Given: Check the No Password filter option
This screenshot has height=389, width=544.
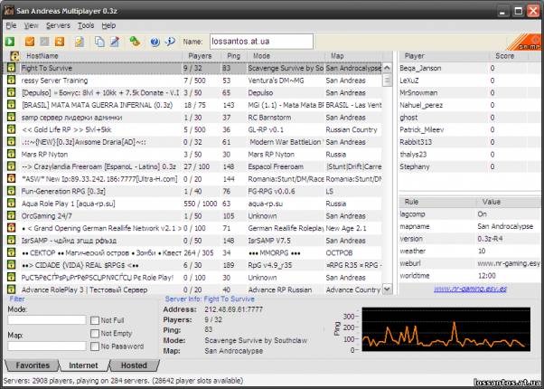Looking at the screenshot, I should (94, 346).
